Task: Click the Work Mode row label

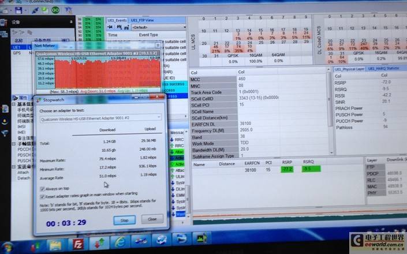Action: point(203,144)
